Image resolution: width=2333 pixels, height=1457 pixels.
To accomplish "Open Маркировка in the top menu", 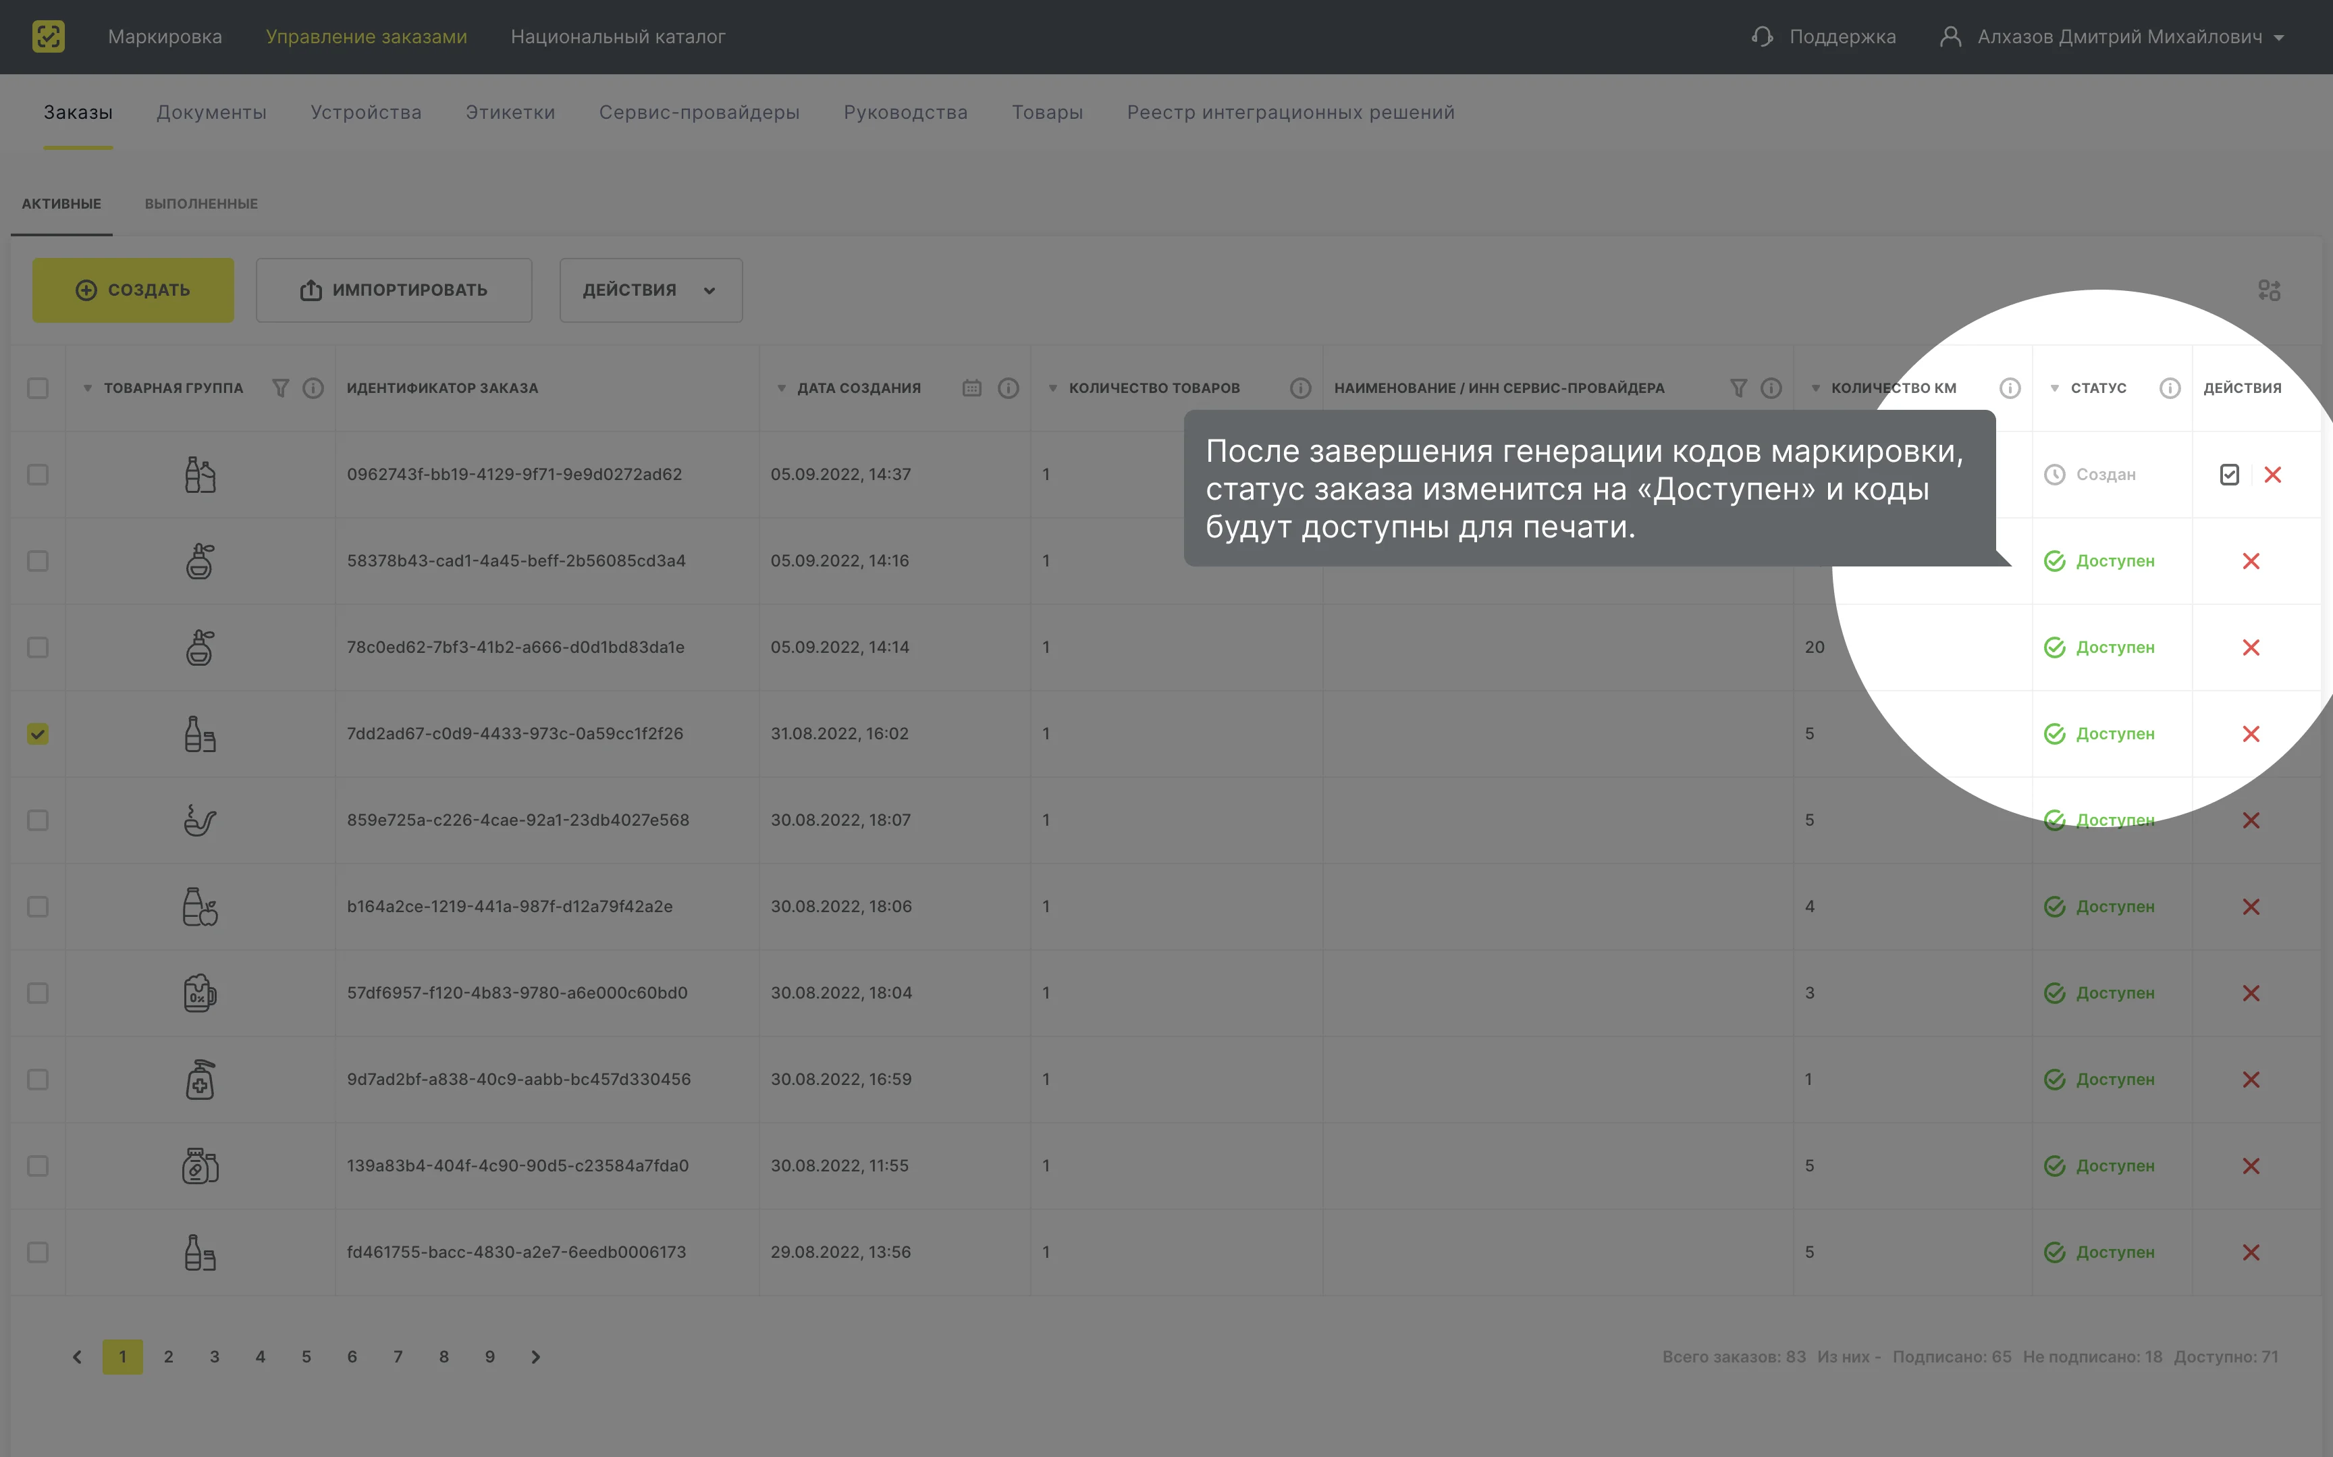I will pyautogui.click(x=165, y=36).
